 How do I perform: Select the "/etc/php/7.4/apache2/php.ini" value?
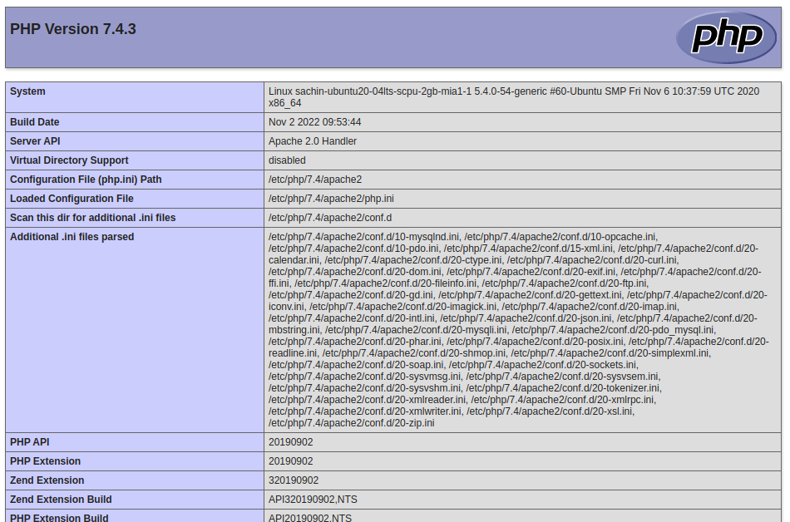(x=332, y=199)
